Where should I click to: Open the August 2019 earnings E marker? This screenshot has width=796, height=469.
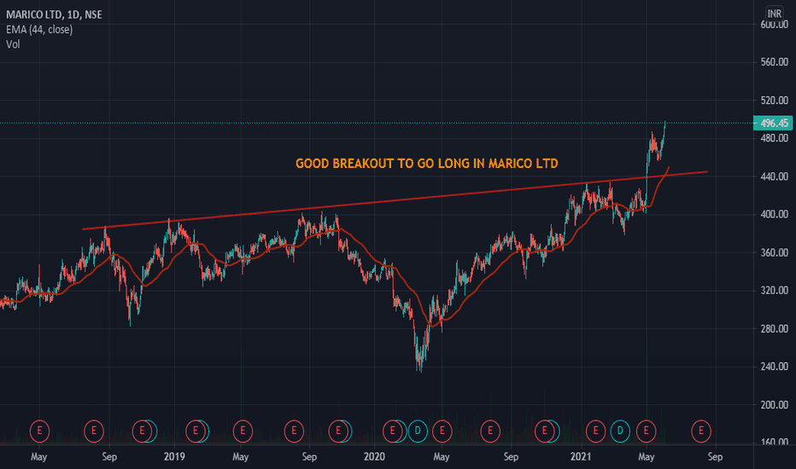pos(294,431)
